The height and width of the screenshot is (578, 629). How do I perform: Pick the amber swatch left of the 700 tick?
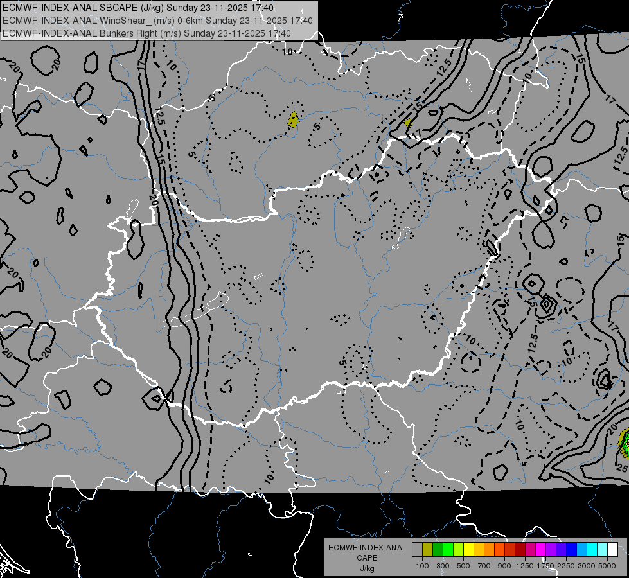pos(479,549)
